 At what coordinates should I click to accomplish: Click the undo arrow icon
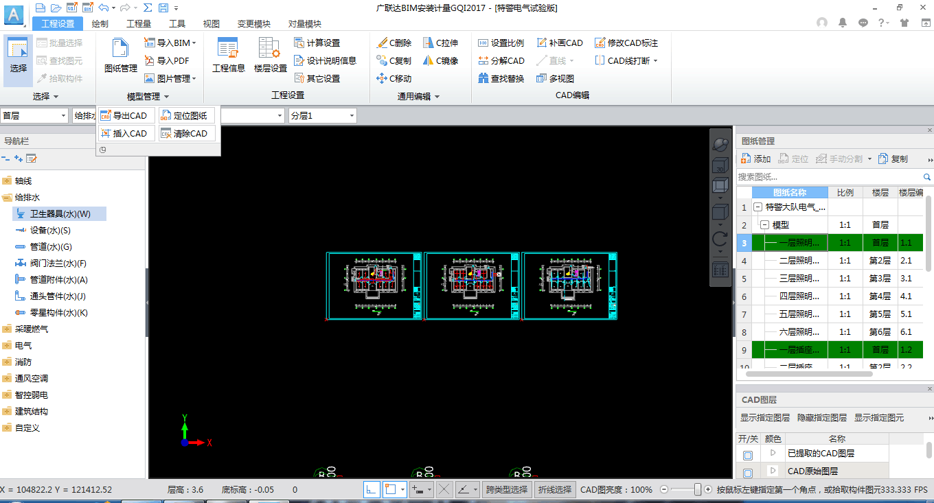(102, 8)
